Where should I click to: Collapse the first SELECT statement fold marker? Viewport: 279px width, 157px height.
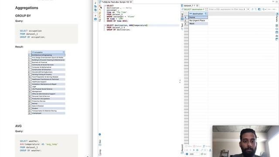click(105, 6)
